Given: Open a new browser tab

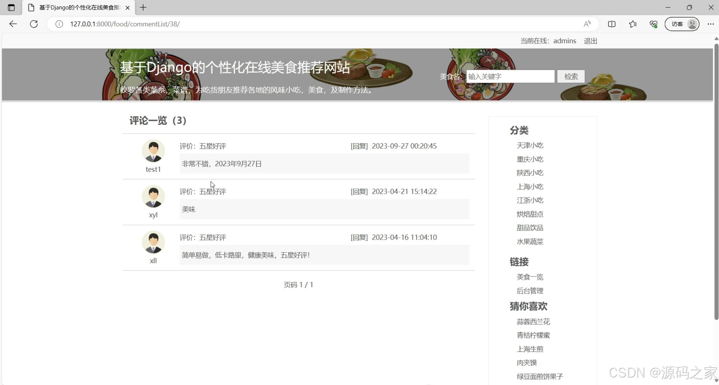Looking at the screenshot, I should (x=143, y=7).
